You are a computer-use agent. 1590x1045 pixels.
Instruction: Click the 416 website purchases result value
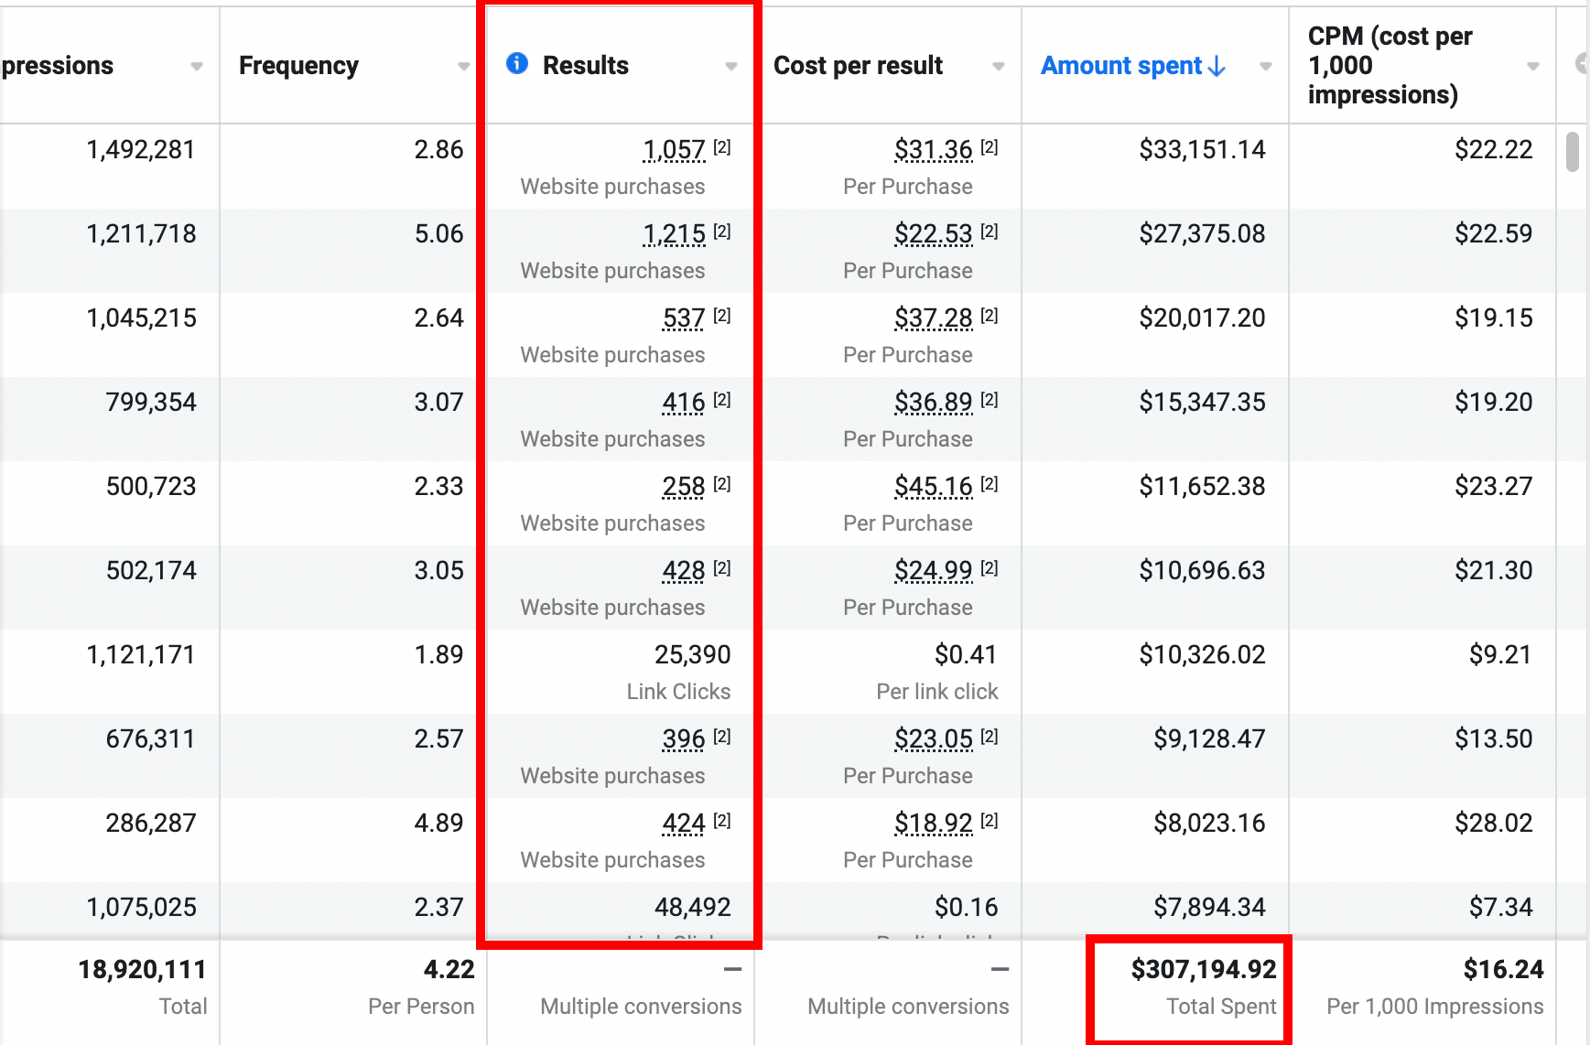pyautogui.click(x=684, y=403)
